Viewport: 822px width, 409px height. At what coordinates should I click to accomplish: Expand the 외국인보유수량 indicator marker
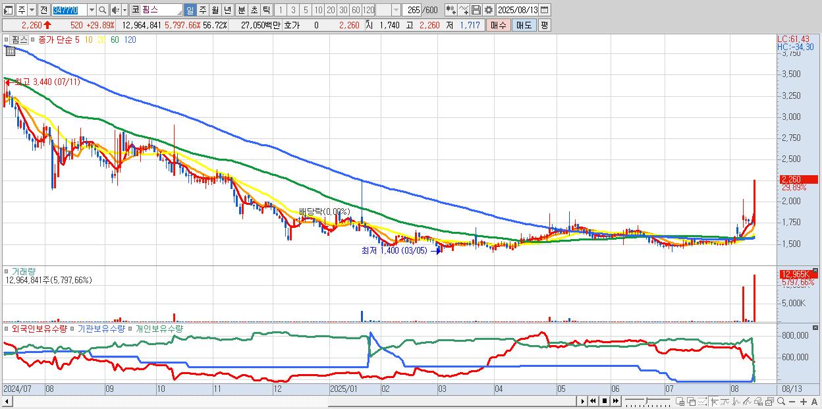tap(6, 328)
